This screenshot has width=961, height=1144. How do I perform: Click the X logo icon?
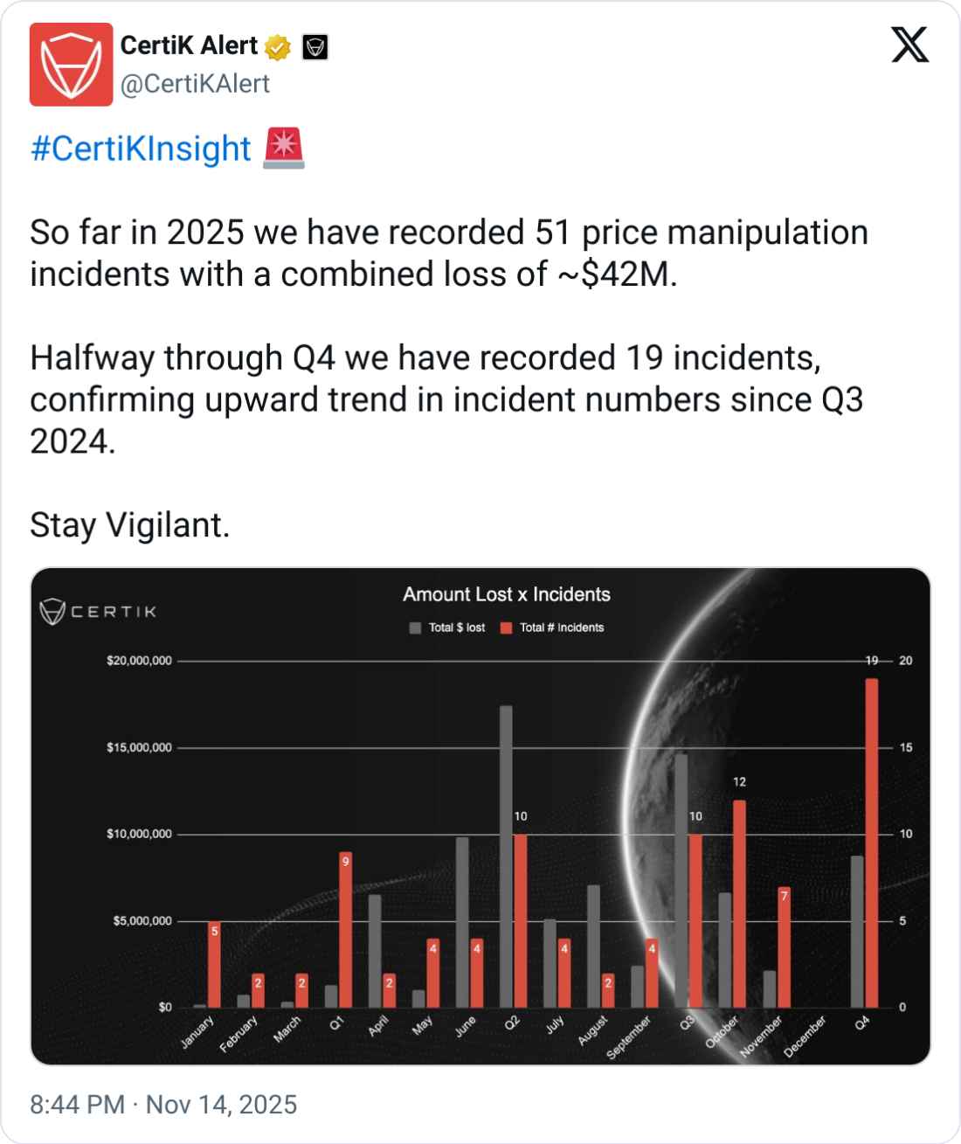coord(909,45)
